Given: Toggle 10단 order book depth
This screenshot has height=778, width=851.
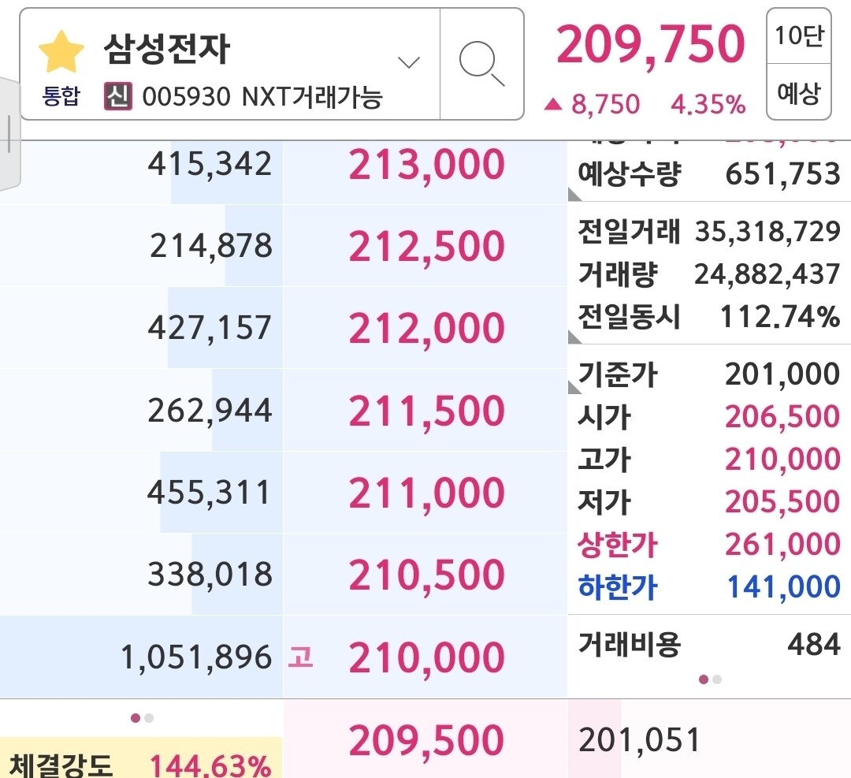Looking at the screenshot, I should click(798, 36).
